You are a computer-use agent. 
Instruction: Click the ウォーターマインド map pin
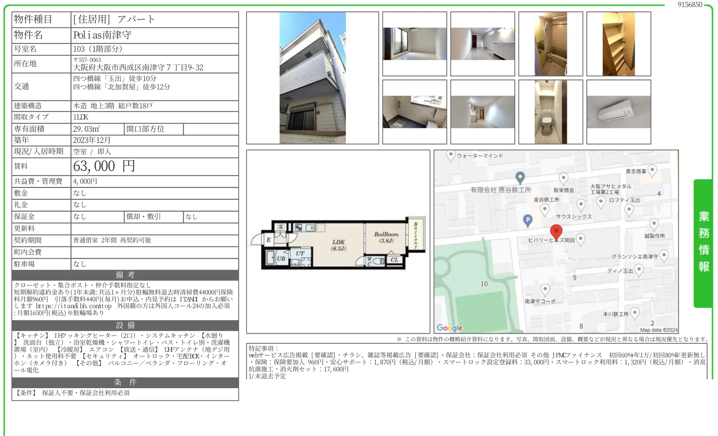(x=450, y=155)
